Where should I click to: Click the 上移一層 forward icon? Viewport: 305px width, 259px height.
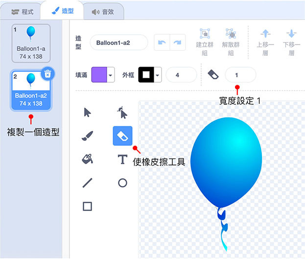(265, 33)
